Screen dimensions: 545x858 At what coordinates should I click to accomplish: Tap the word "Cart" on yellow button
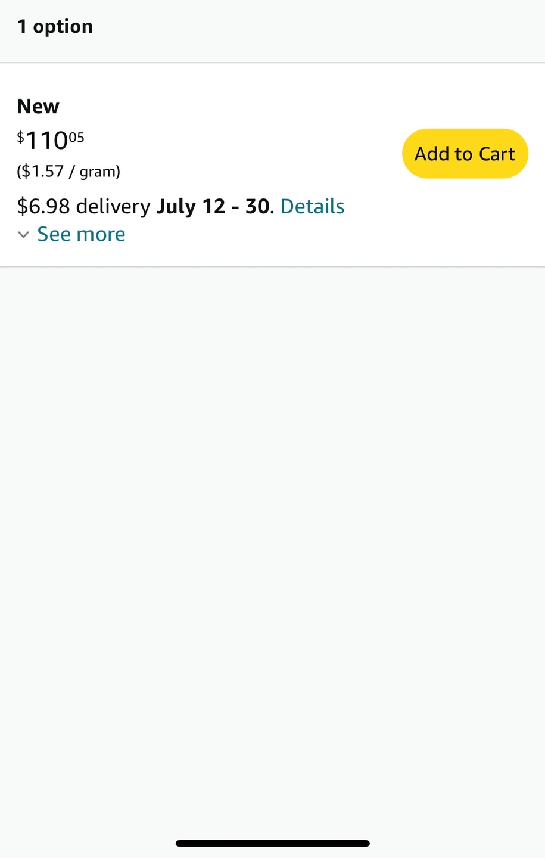(497, 154)
